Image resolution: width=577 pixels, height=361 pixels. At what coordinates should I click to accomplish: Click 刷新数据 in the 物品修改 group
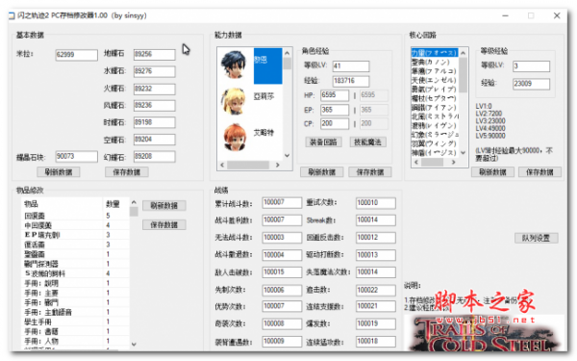click(164, 206)
